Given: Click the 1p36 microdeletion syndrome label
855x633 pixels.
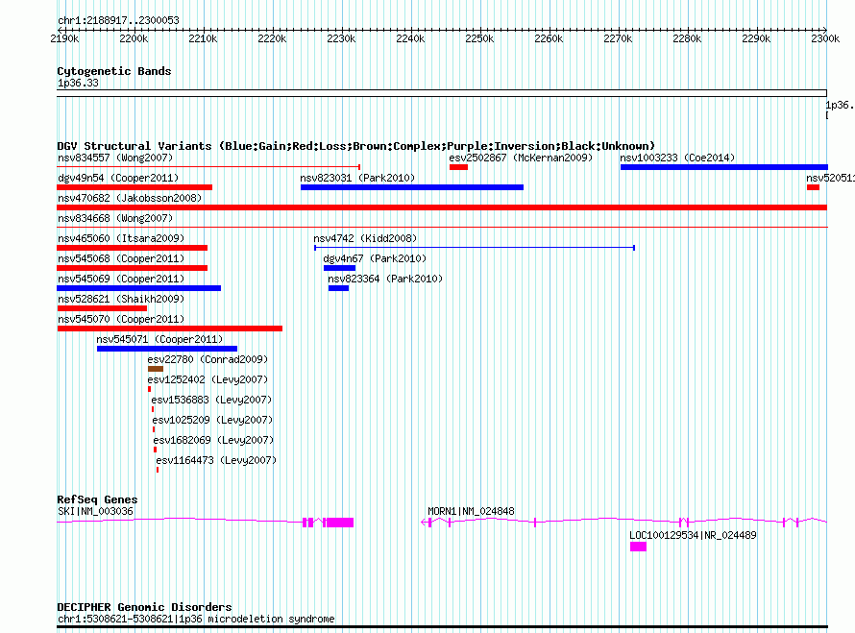Looking at the screenshot, I should 196,619.
